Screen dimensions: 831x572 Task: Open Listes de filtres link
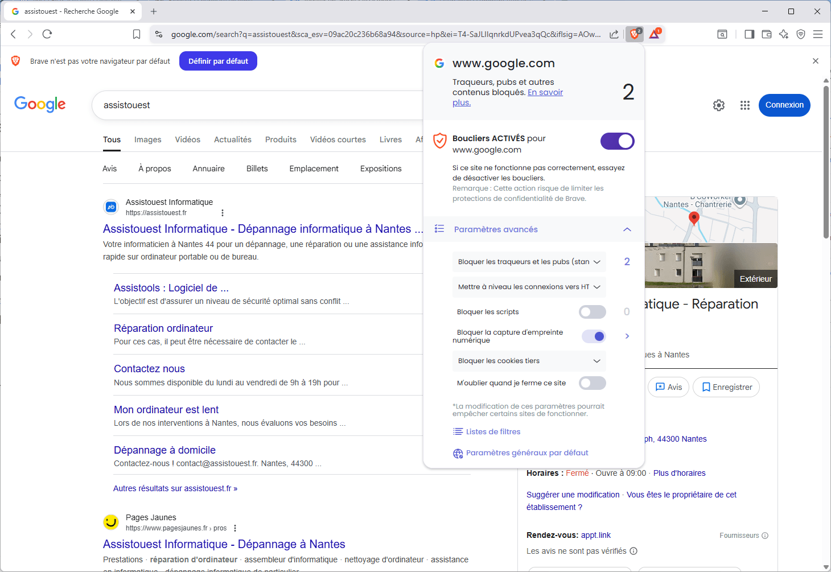point(487,431)
